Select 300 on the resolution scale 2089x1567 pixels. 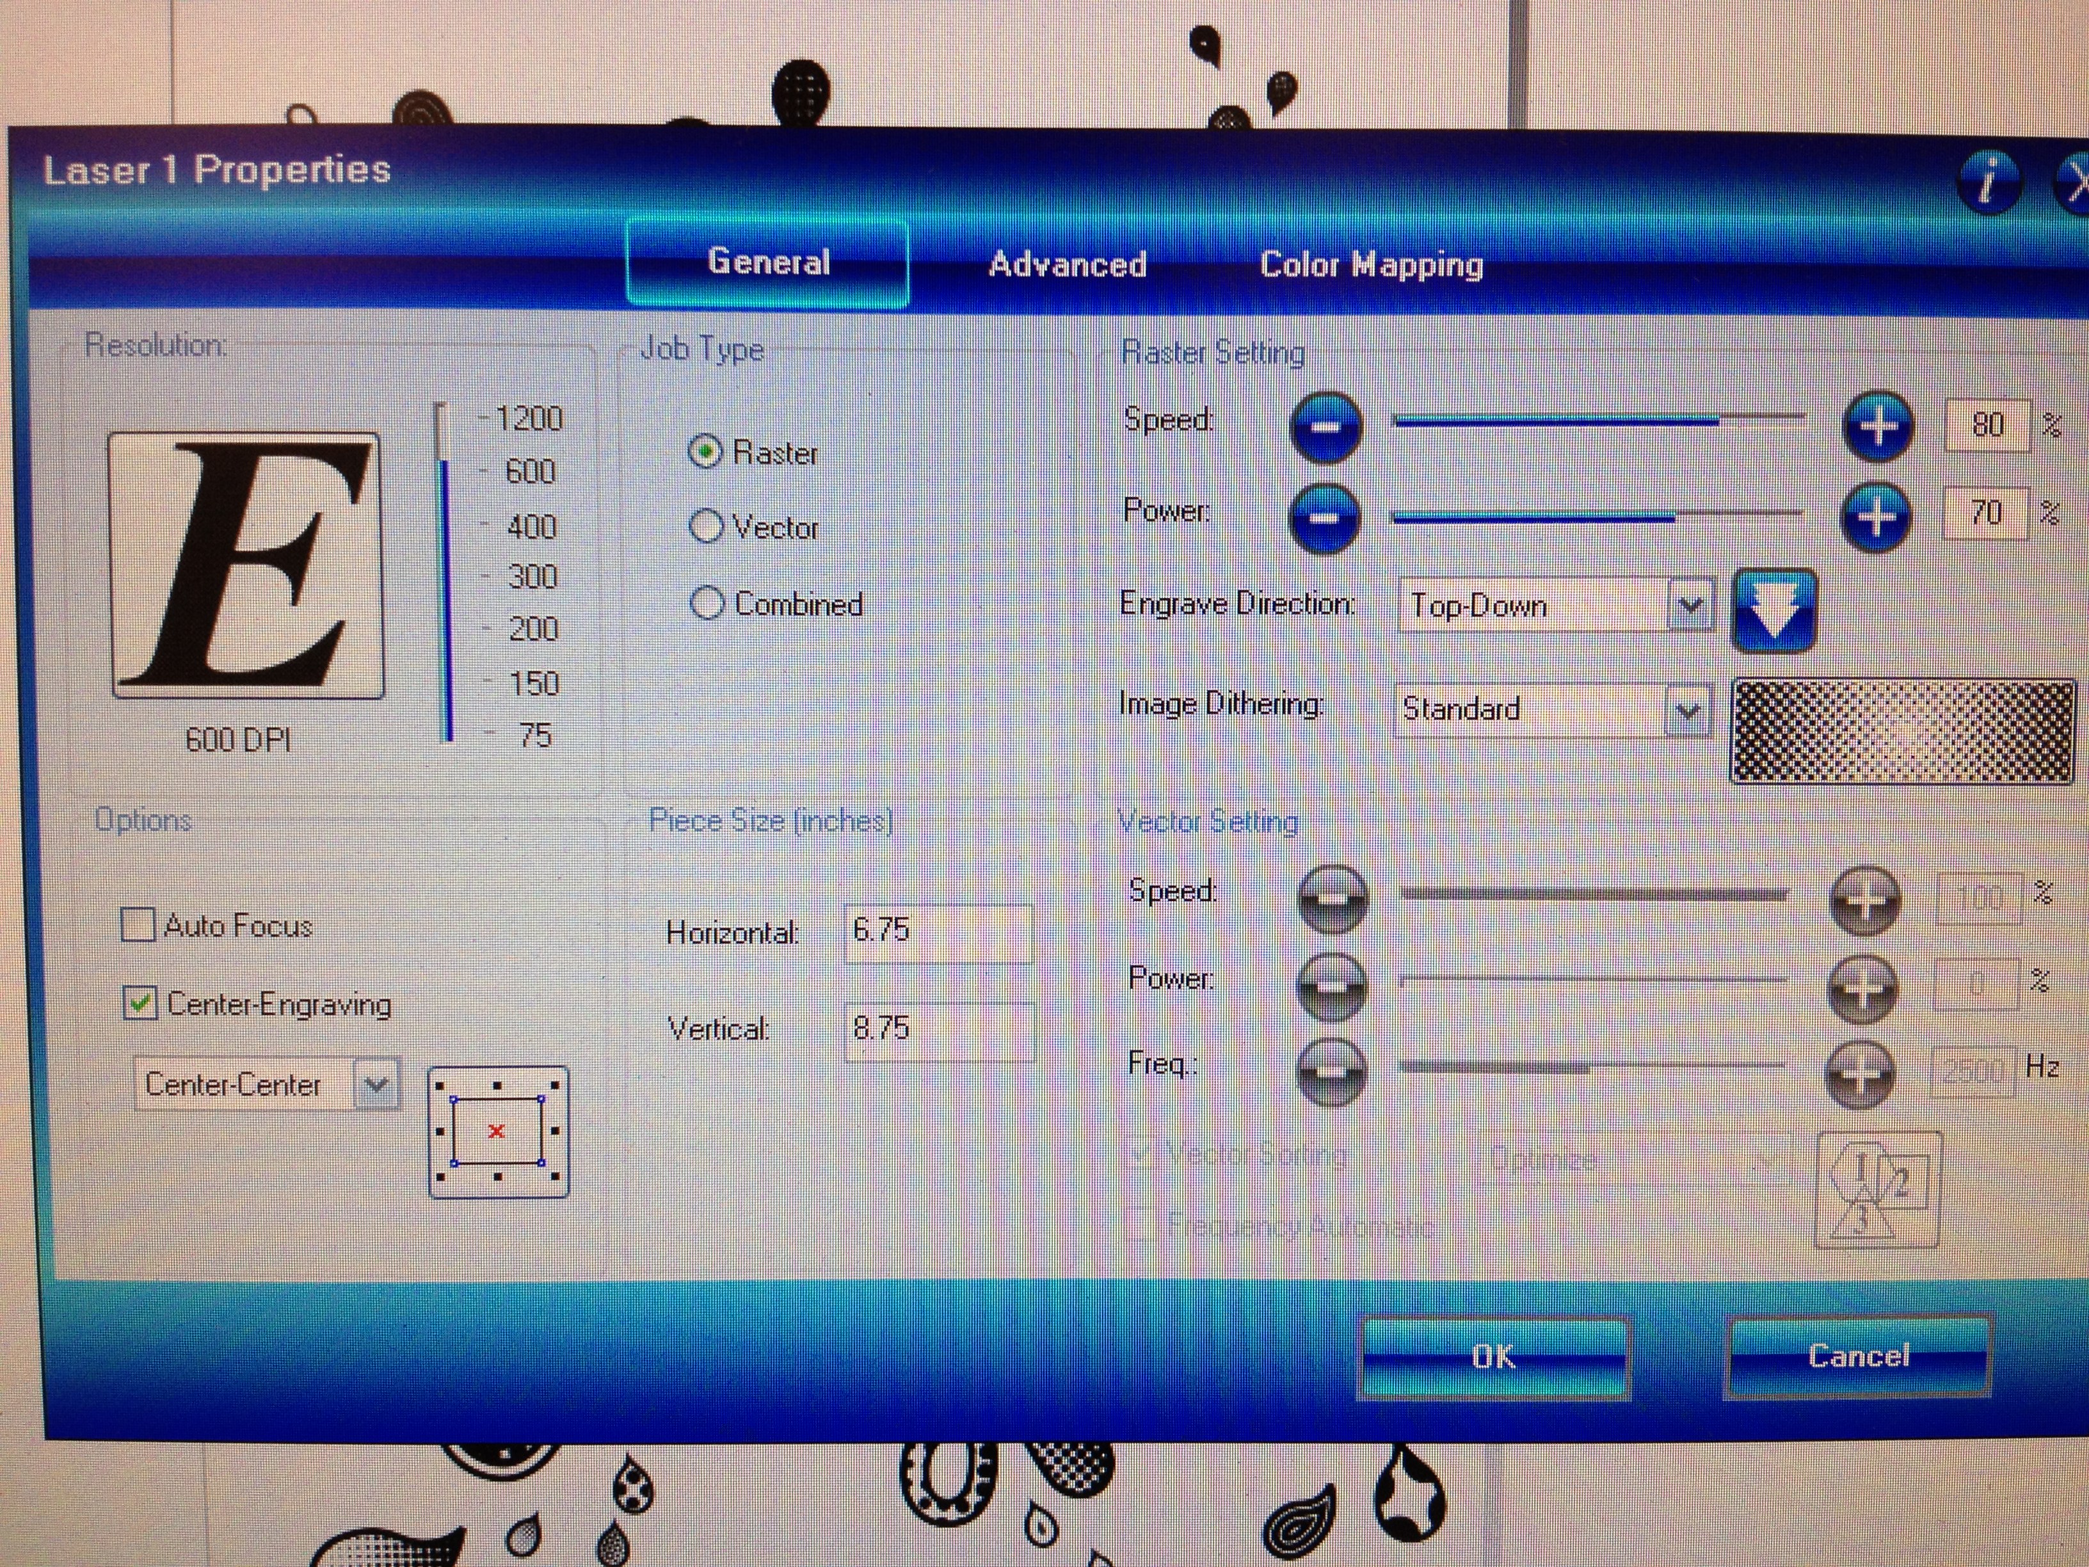[x=532, y=576]
